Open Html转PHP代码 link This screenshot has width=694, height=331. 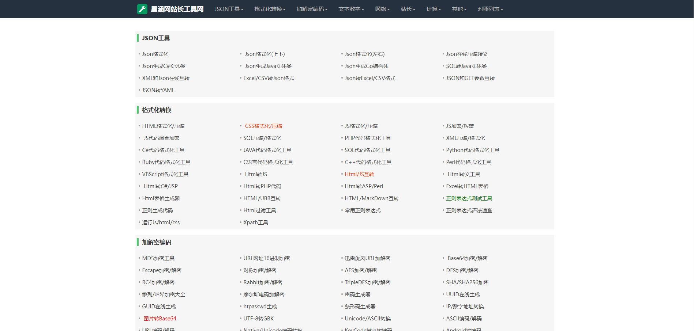pyautogui.click(x=262, y=186)
